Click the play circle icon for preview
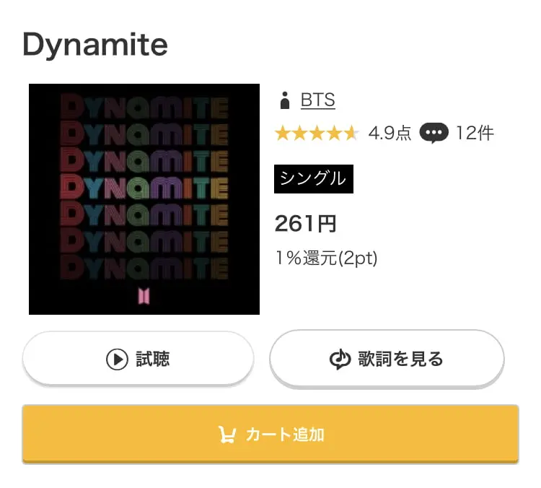Image resolution: width=541 pixels, height=488 pixels. point(117,360)
